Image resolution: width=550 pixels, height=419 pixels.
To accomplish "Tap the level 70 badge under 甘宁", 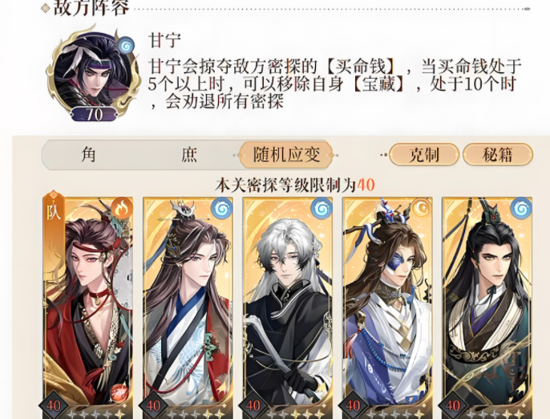I will pyautogui.click(x=94, y=114).
